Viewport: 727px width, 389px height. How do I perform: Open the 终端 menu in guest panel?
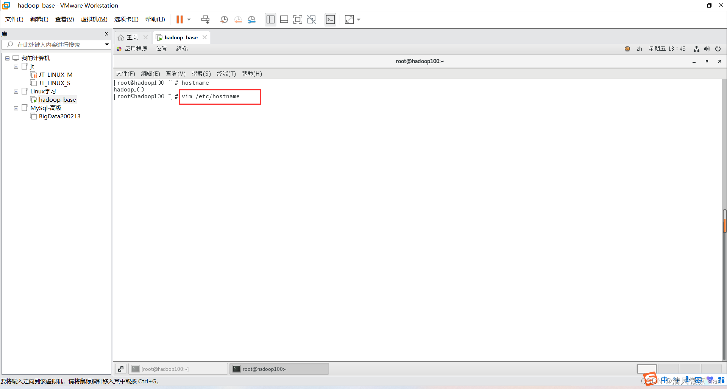pos(182,49)
